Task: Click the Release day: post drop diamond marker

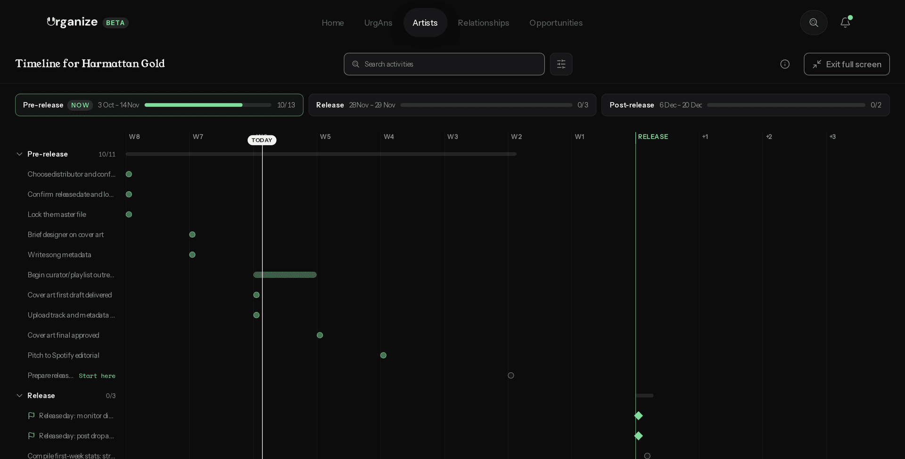Action: (x=638, y=436)
